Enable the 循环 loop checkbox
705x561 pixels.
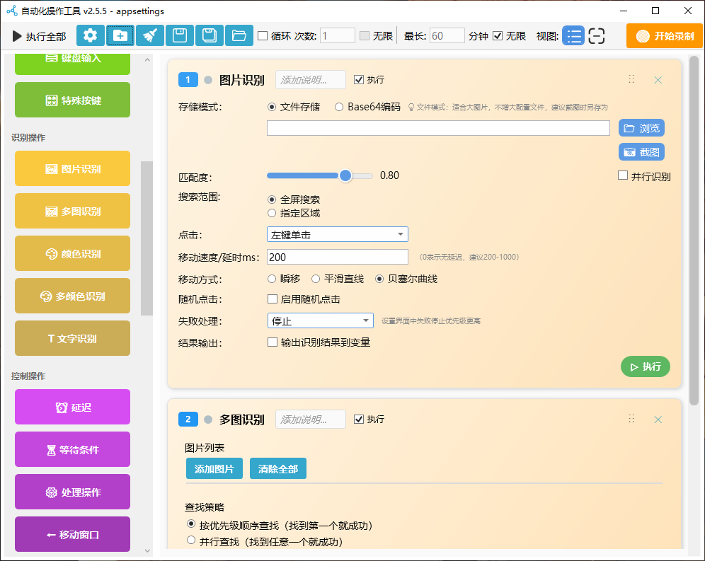coord(263,36)
